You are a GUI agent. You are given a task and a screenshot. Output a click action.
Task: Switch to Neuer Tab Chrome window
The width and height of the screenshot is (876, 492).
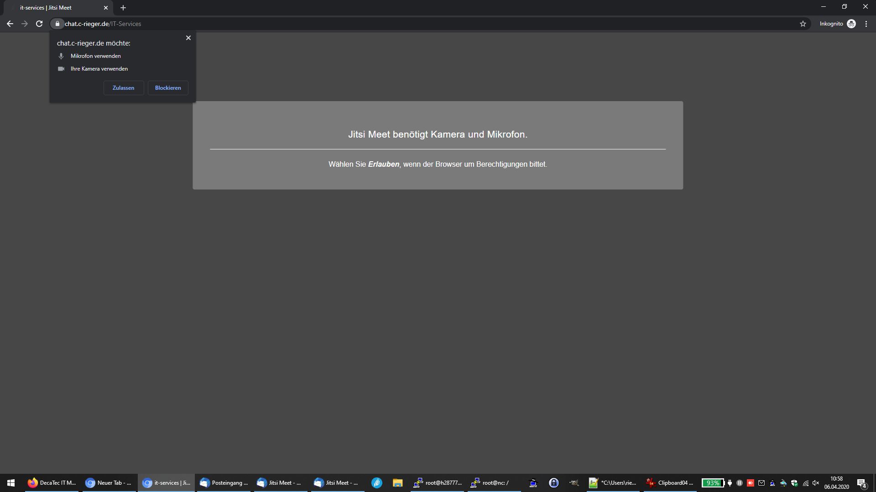point(109,483)
